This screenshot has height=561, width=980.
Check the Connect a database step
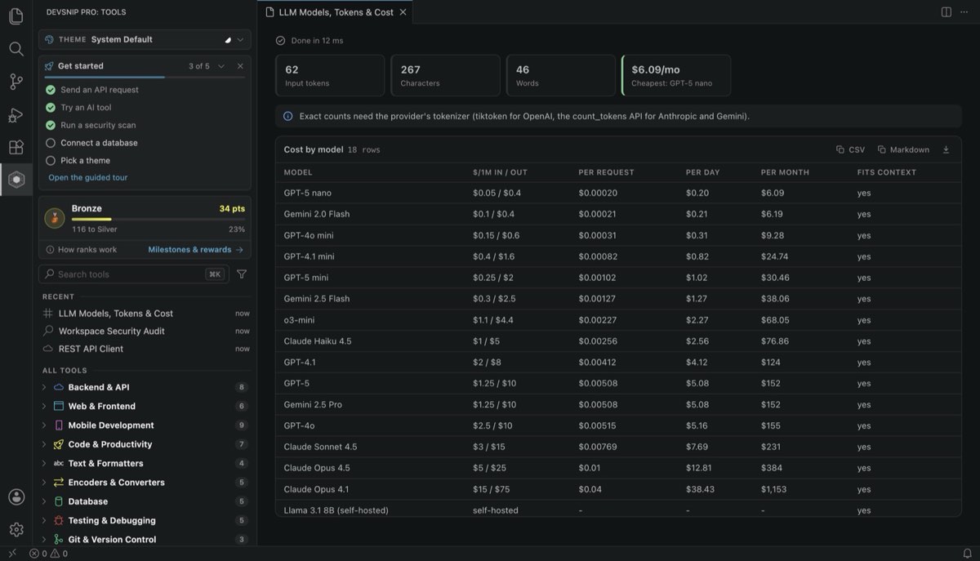(x=51, y=143)
